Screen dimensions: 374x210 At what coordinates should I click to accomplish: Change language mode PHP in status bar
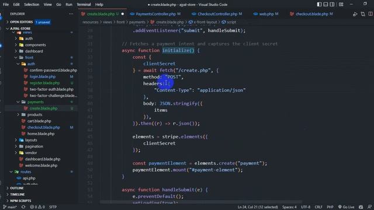coord(330,207)
